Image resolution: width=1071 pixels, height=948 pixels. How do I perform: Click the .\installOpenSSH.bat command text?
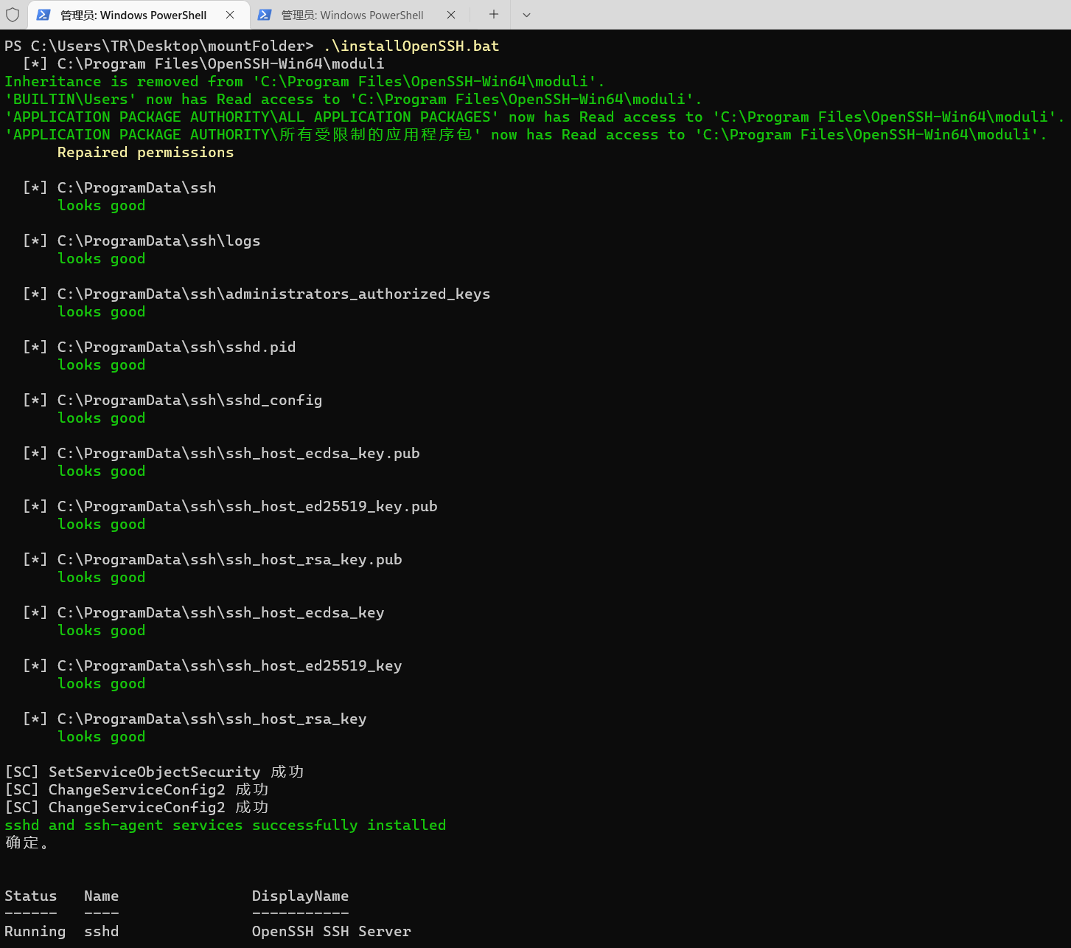[411, 46]
